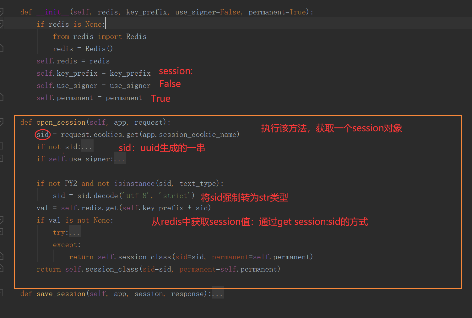Place cursor in 'if redis is None:' line

click(71, 24)
